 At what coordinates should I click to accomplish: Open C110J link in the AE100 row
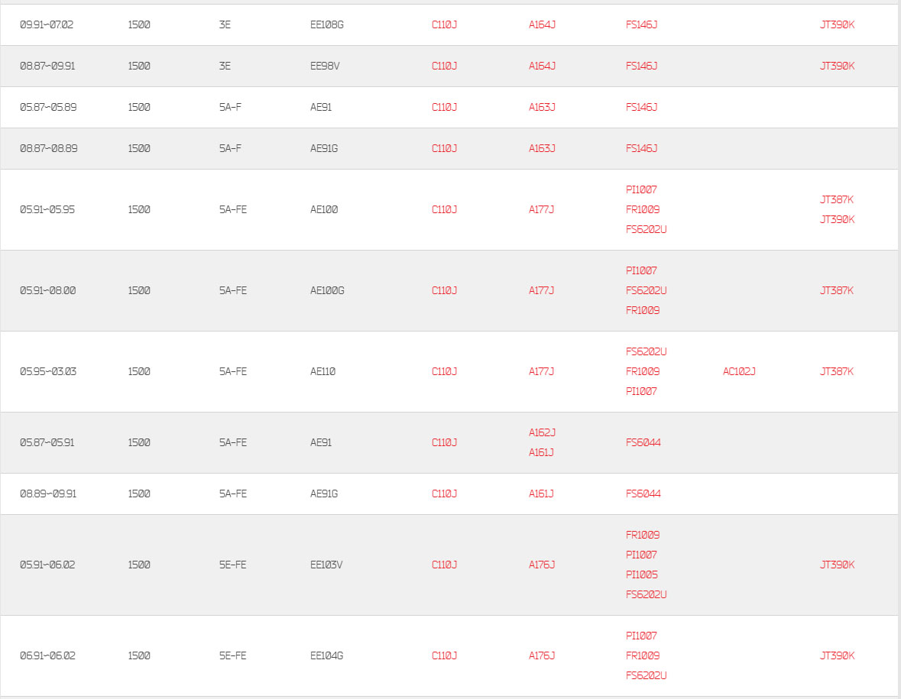444,209
